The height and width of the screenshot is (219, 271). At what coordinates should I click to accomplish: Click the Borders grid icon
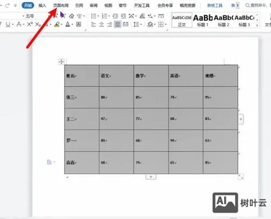tap(161, 25)
